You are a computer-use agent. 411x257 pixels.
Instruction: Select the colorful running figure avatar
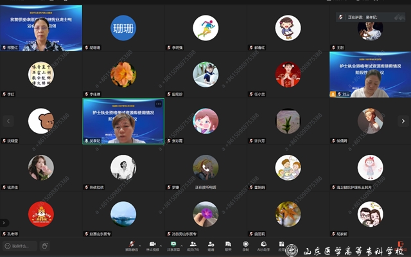coord(205,28)
